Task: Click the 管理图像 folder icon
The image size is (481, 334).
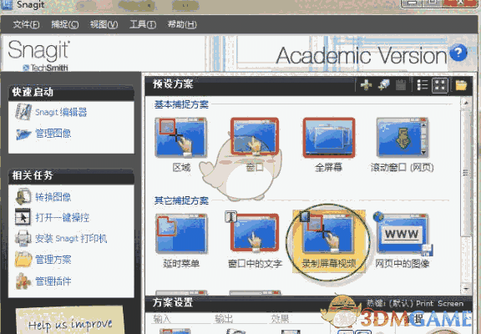Action: (23, 134)
